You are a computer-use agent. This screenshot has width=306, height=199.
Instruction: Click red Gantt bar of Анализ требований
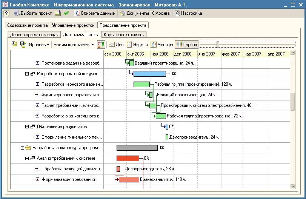pyautogui.click(x=128, y=158)
